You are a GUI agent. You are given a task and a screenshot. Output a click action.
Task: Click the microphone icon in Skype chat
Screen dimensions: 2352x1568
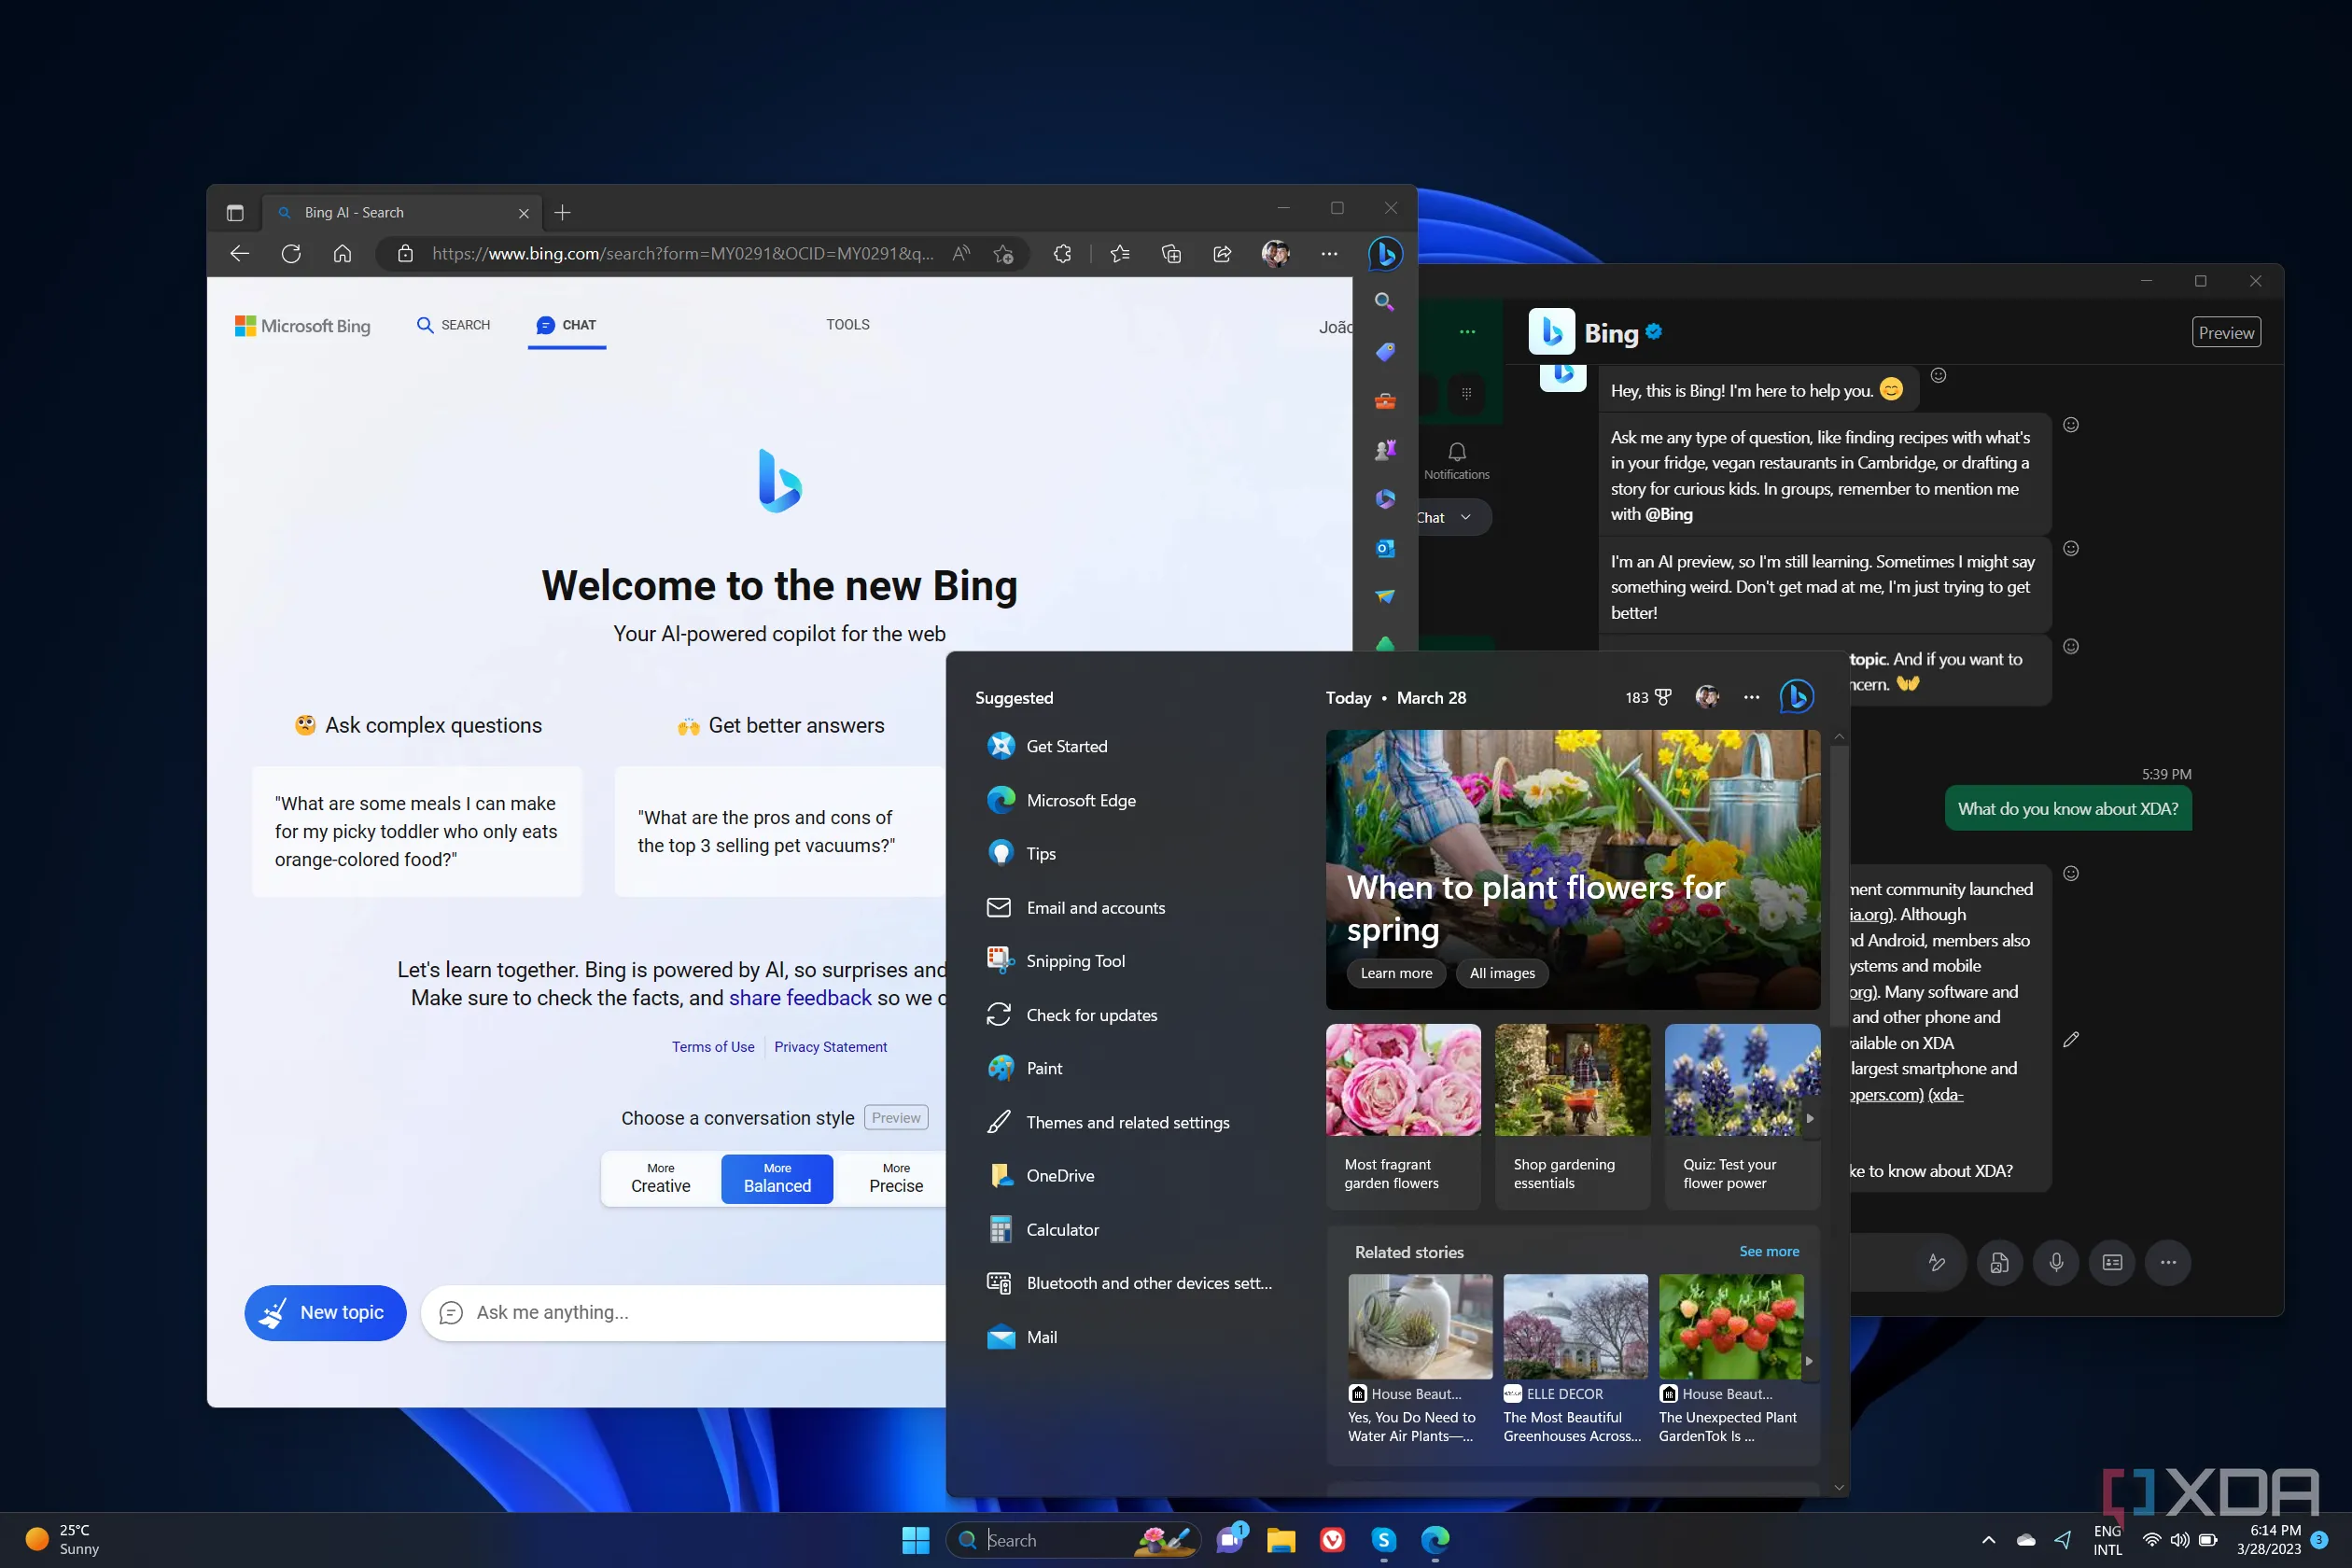2056,1262
